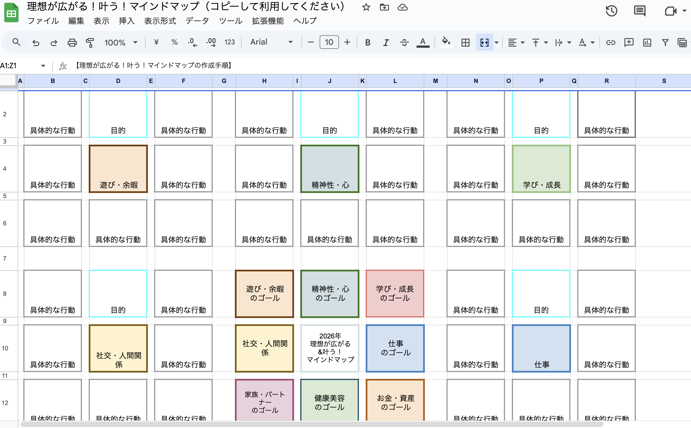
Task: Toggle italic formatting
Action: (x=386, y=43)
